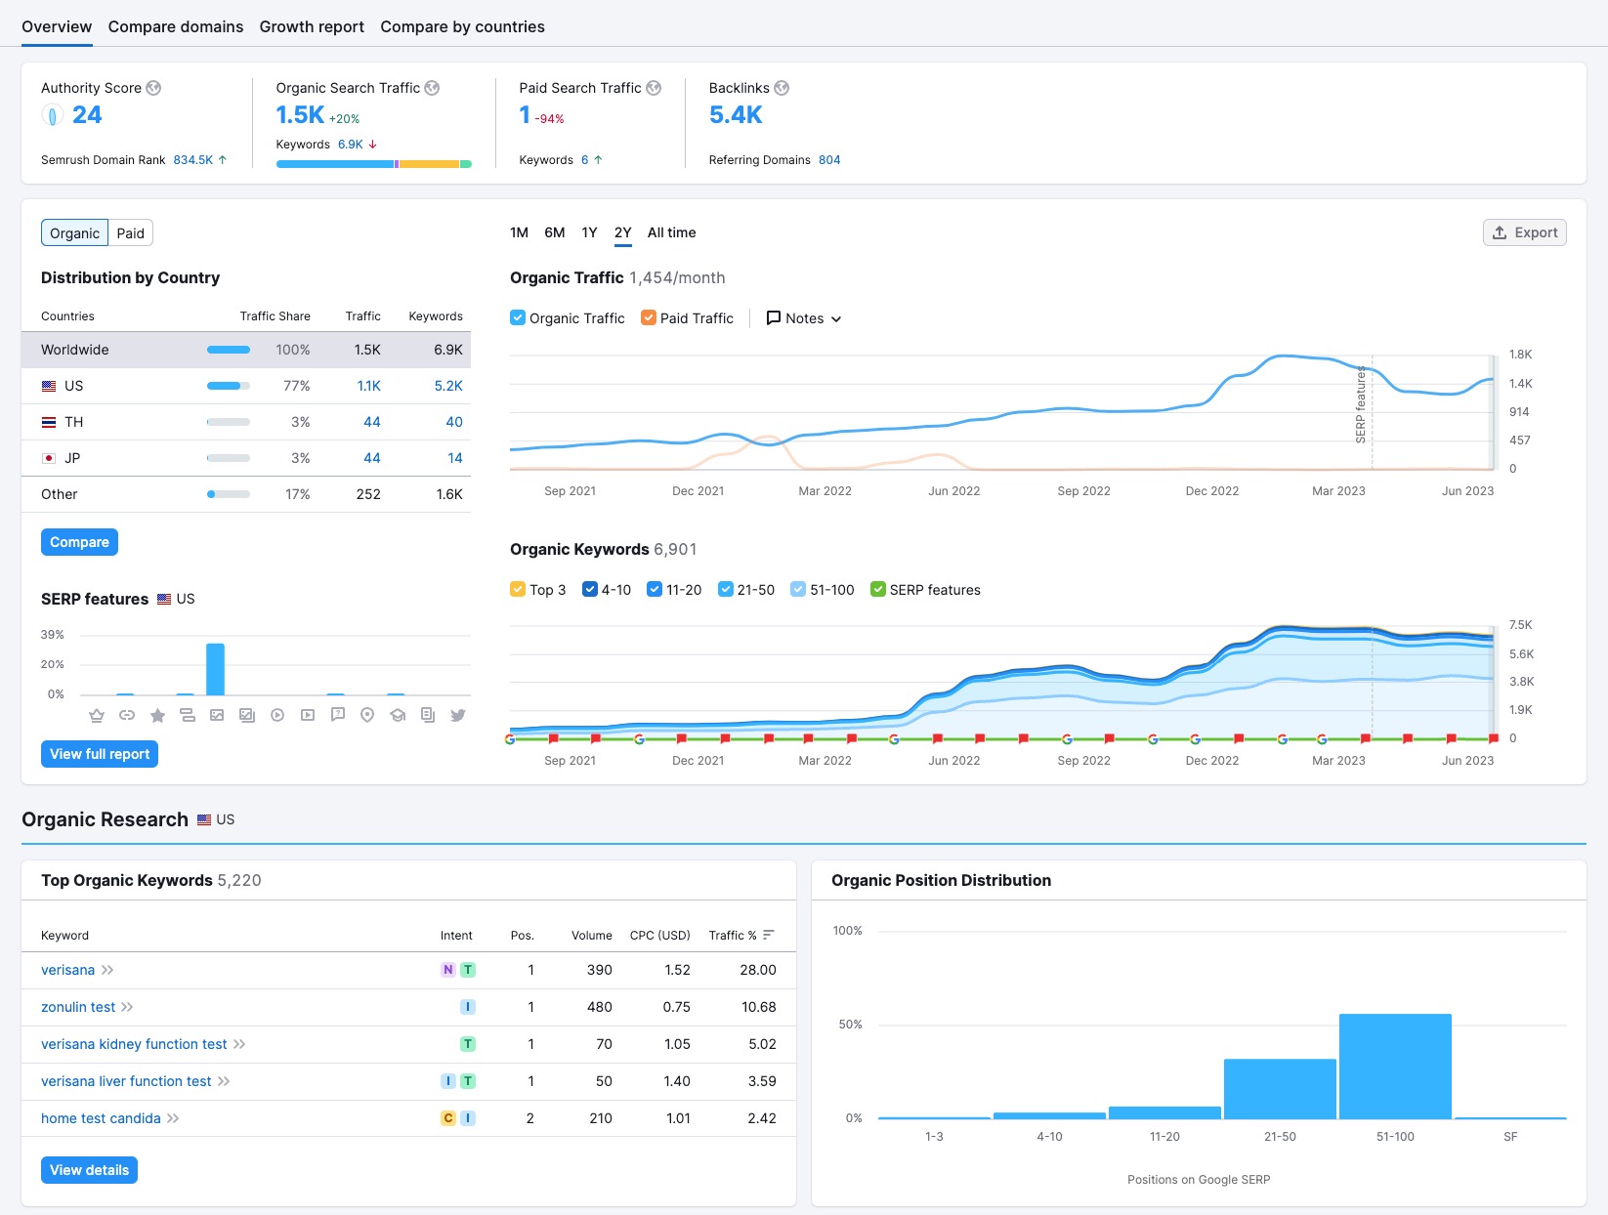Click the Carousel stacked-bars icon
The image size is (1608, 1215).
[x=187, y=715]
